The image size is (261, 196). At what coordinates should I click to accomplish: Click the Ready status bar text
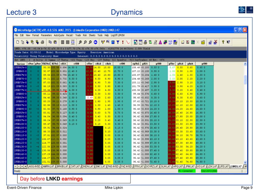tap(17, 171)
